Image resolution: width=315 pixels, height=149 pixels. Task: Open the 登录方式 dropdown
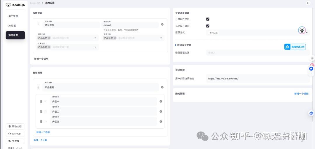point(258,33)
